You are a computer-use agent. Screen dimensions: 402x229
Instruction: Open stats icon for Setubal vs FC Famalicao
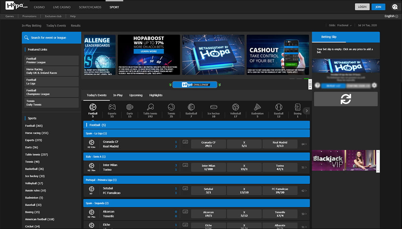tap(185, 189)
